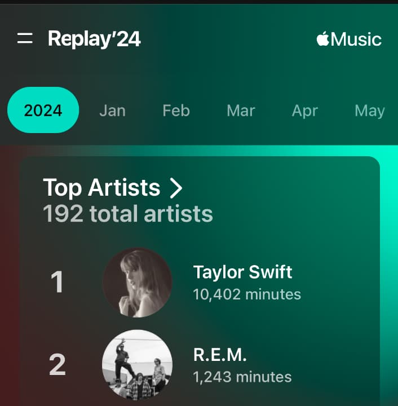Tap Taylor Swift's 10,402 minutes label
The image size is (398, 406).
click(x=246, y=294)
